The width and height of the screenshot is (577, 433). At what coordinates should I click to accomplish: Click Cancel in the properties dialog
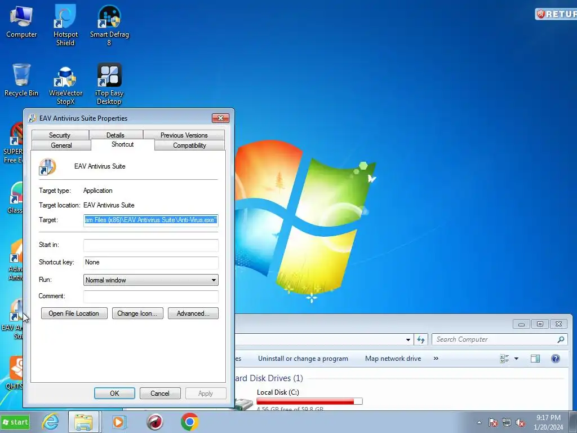160,393
